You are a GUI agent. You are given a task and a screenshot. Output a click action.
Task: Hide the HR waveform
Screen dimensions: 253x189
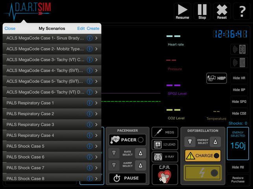239,78
